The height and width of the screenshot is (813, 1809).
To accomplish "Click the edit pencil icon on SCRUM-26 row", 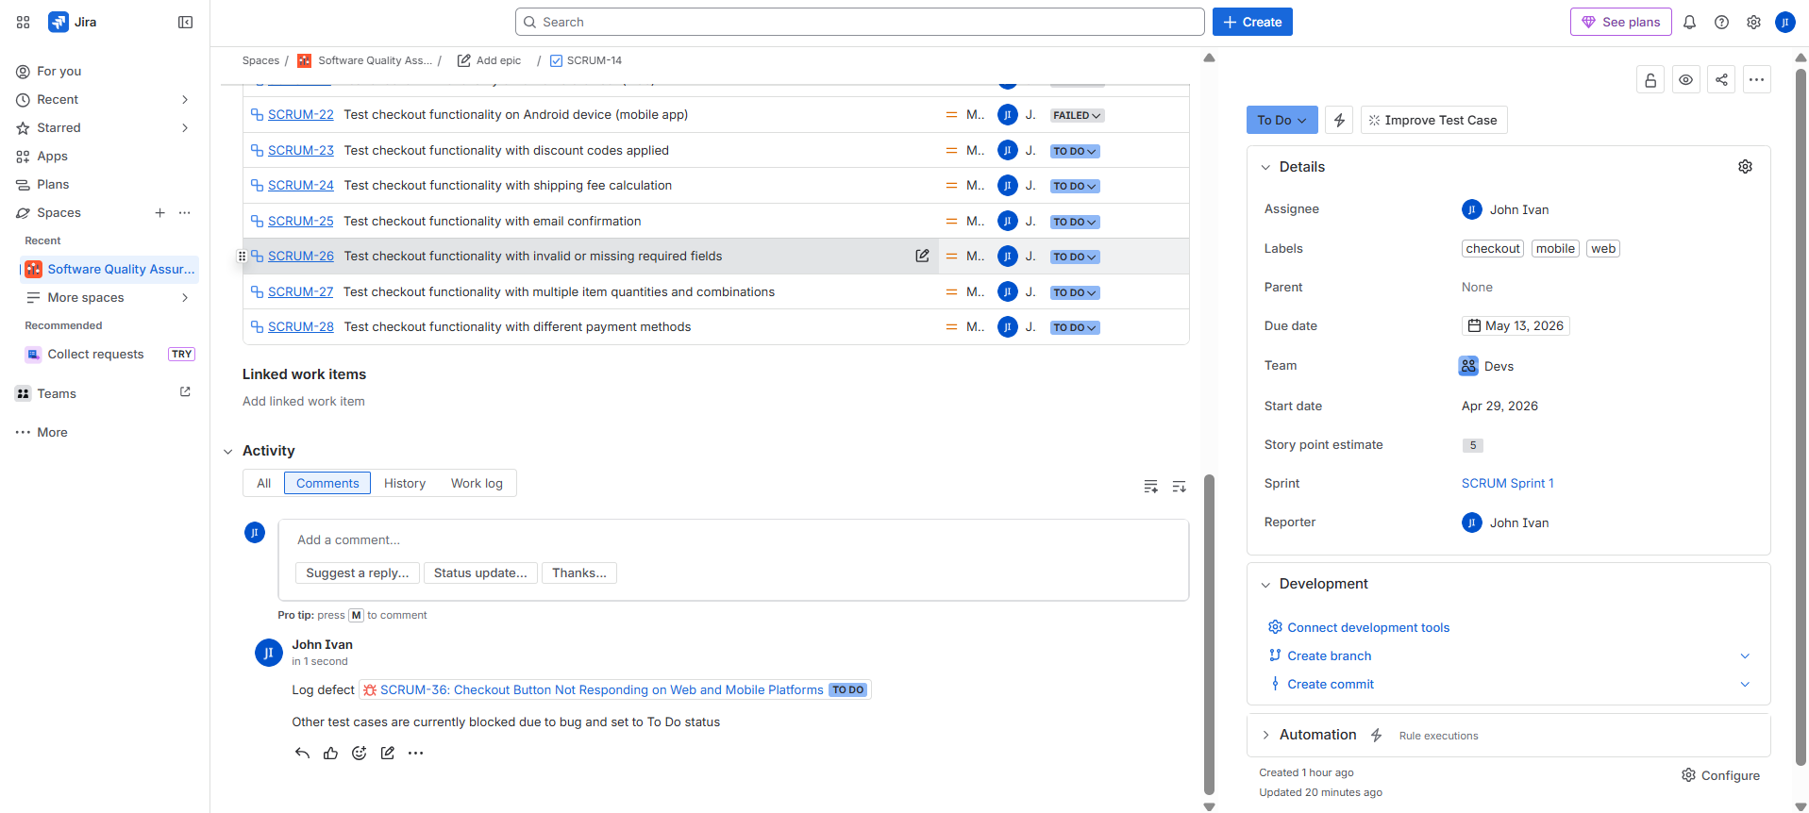I will 922,256.
